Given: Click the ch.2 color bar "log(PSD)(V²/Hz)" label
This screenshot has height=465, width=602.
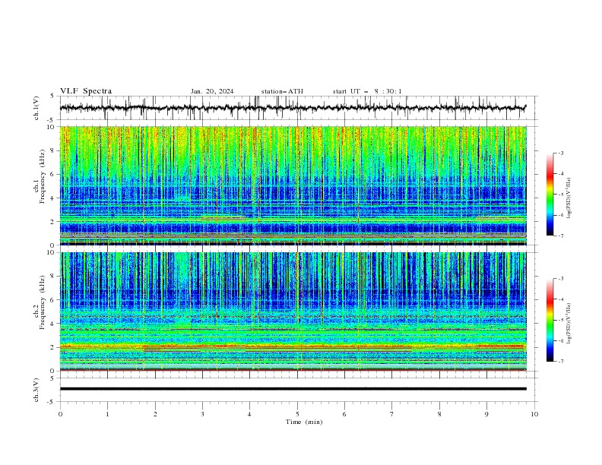Looking at the screenshot, I should (x=569, y=324).
